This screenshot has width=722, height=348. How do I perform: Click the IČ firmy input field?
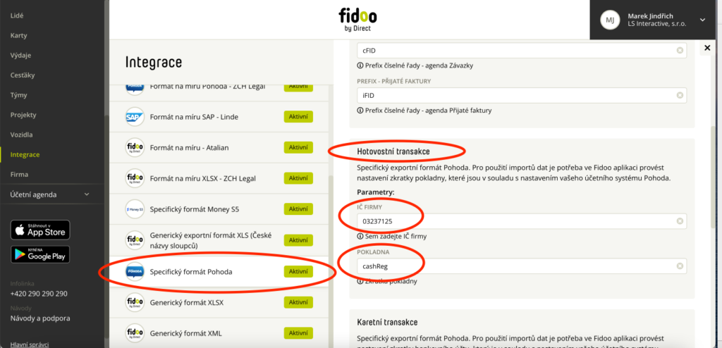click(522, 221)
